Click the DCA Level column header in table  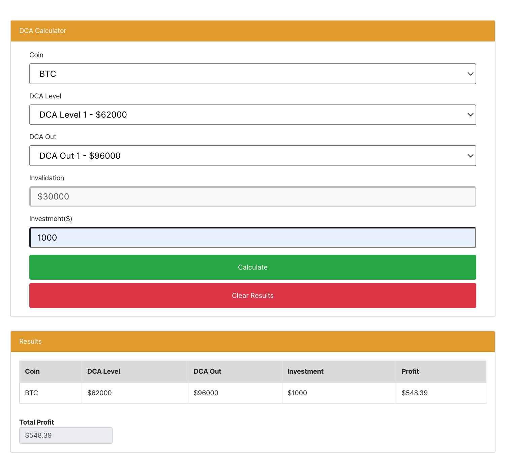point(135,371)
